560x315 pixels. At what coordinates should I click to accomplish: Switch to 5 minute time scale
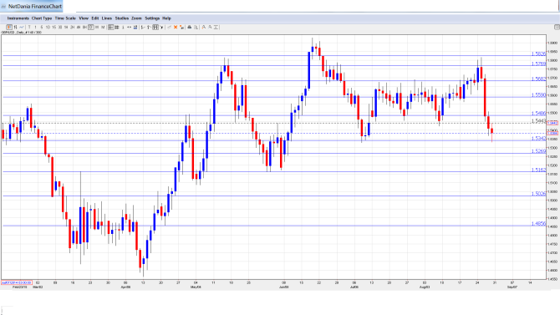42,27
